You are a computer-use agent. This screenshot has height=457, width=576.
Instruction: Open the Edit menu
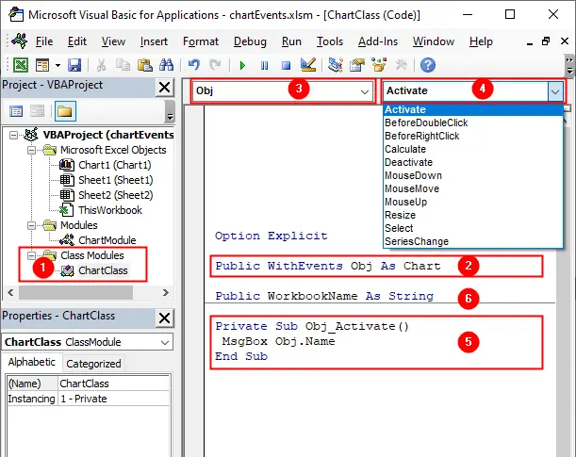76,41
